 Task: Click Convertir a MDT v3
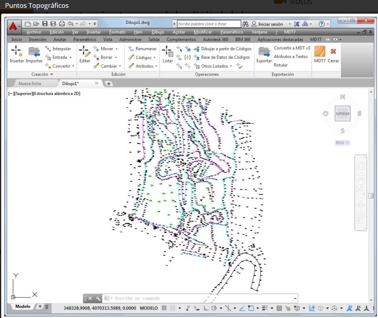click(292, 48)
